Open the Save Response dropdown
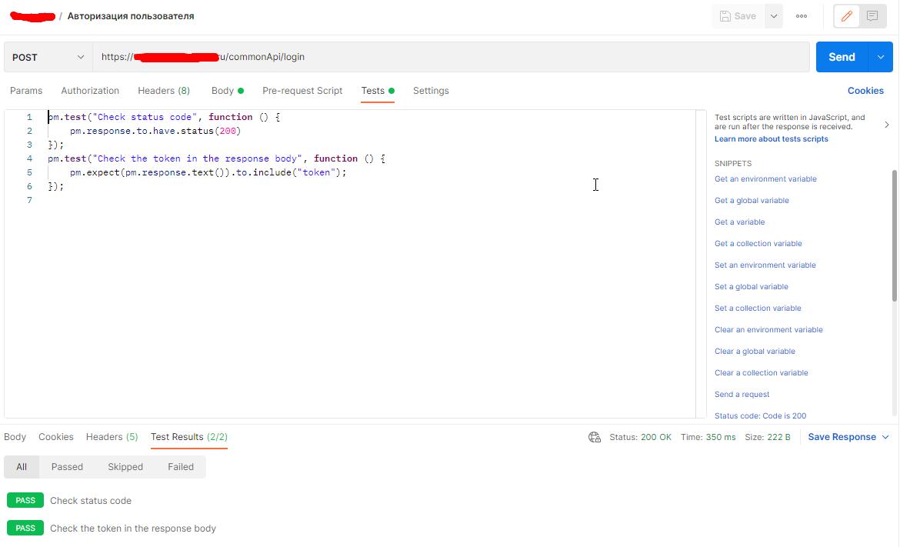This screenshot has height=547, width=900. point(842,436)
